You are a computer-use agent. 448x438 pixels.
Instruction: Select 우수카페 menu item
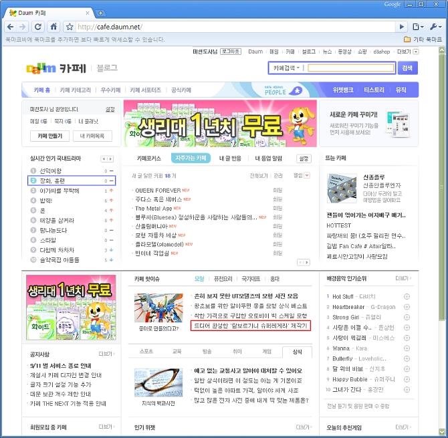pyautogui.click(x=110, y=90)
